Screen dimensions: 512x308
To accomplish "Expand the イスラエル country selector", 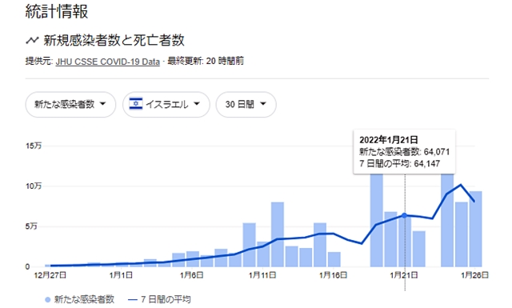I will 166,105.
